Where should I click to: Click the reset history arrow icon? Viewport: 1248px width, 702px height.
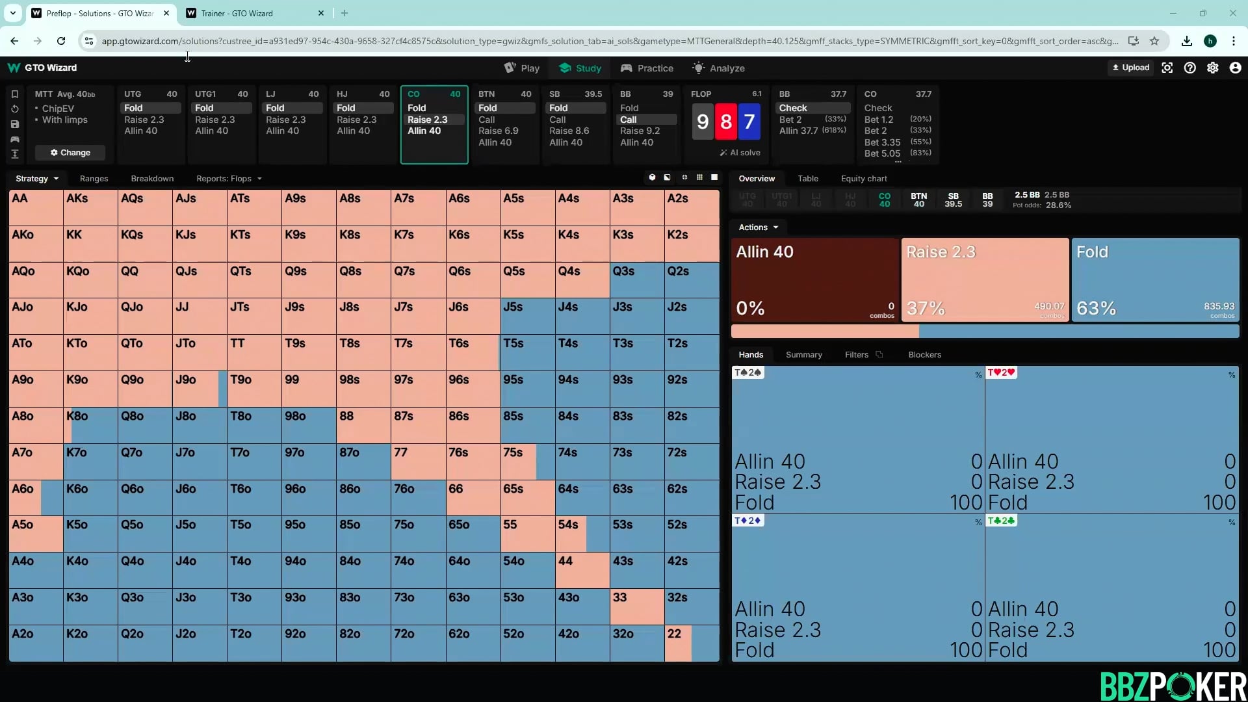15,109
